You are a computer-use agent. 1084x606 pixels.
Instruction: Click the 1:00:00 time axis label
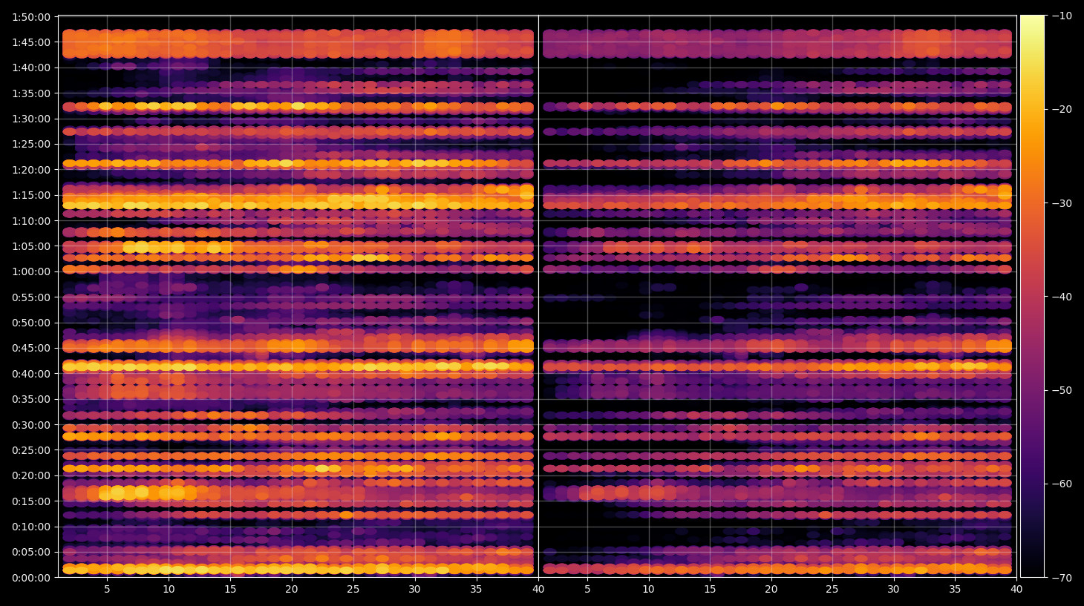coord(31,271)
